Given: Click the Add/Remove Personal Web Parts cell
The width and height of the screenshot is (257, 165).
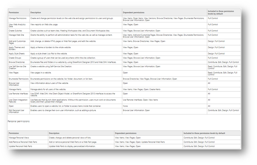Looking at the screenshot, I should 23,142.
